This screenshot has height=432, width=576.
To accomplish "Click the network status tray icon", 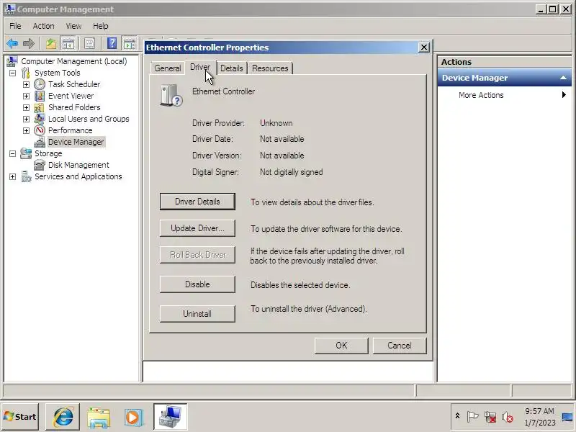I will pos(490,417).
